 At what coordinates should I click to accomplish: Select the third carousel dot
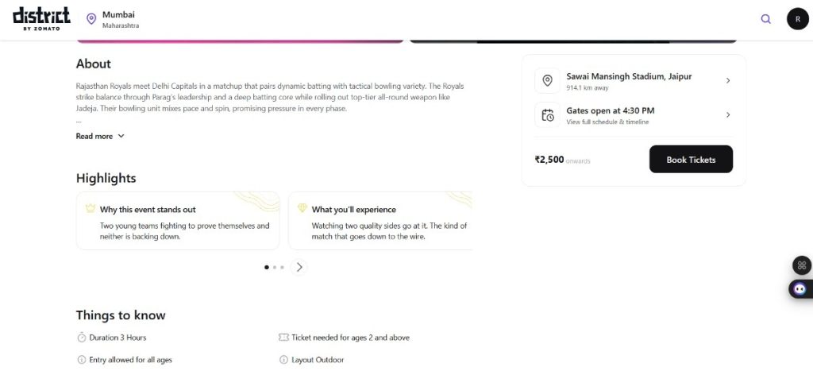tap(282, 268)
